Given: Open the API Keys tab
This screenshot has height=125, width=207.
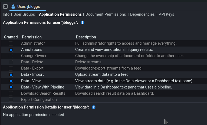Looking at the screenshot, I should 166,14.
